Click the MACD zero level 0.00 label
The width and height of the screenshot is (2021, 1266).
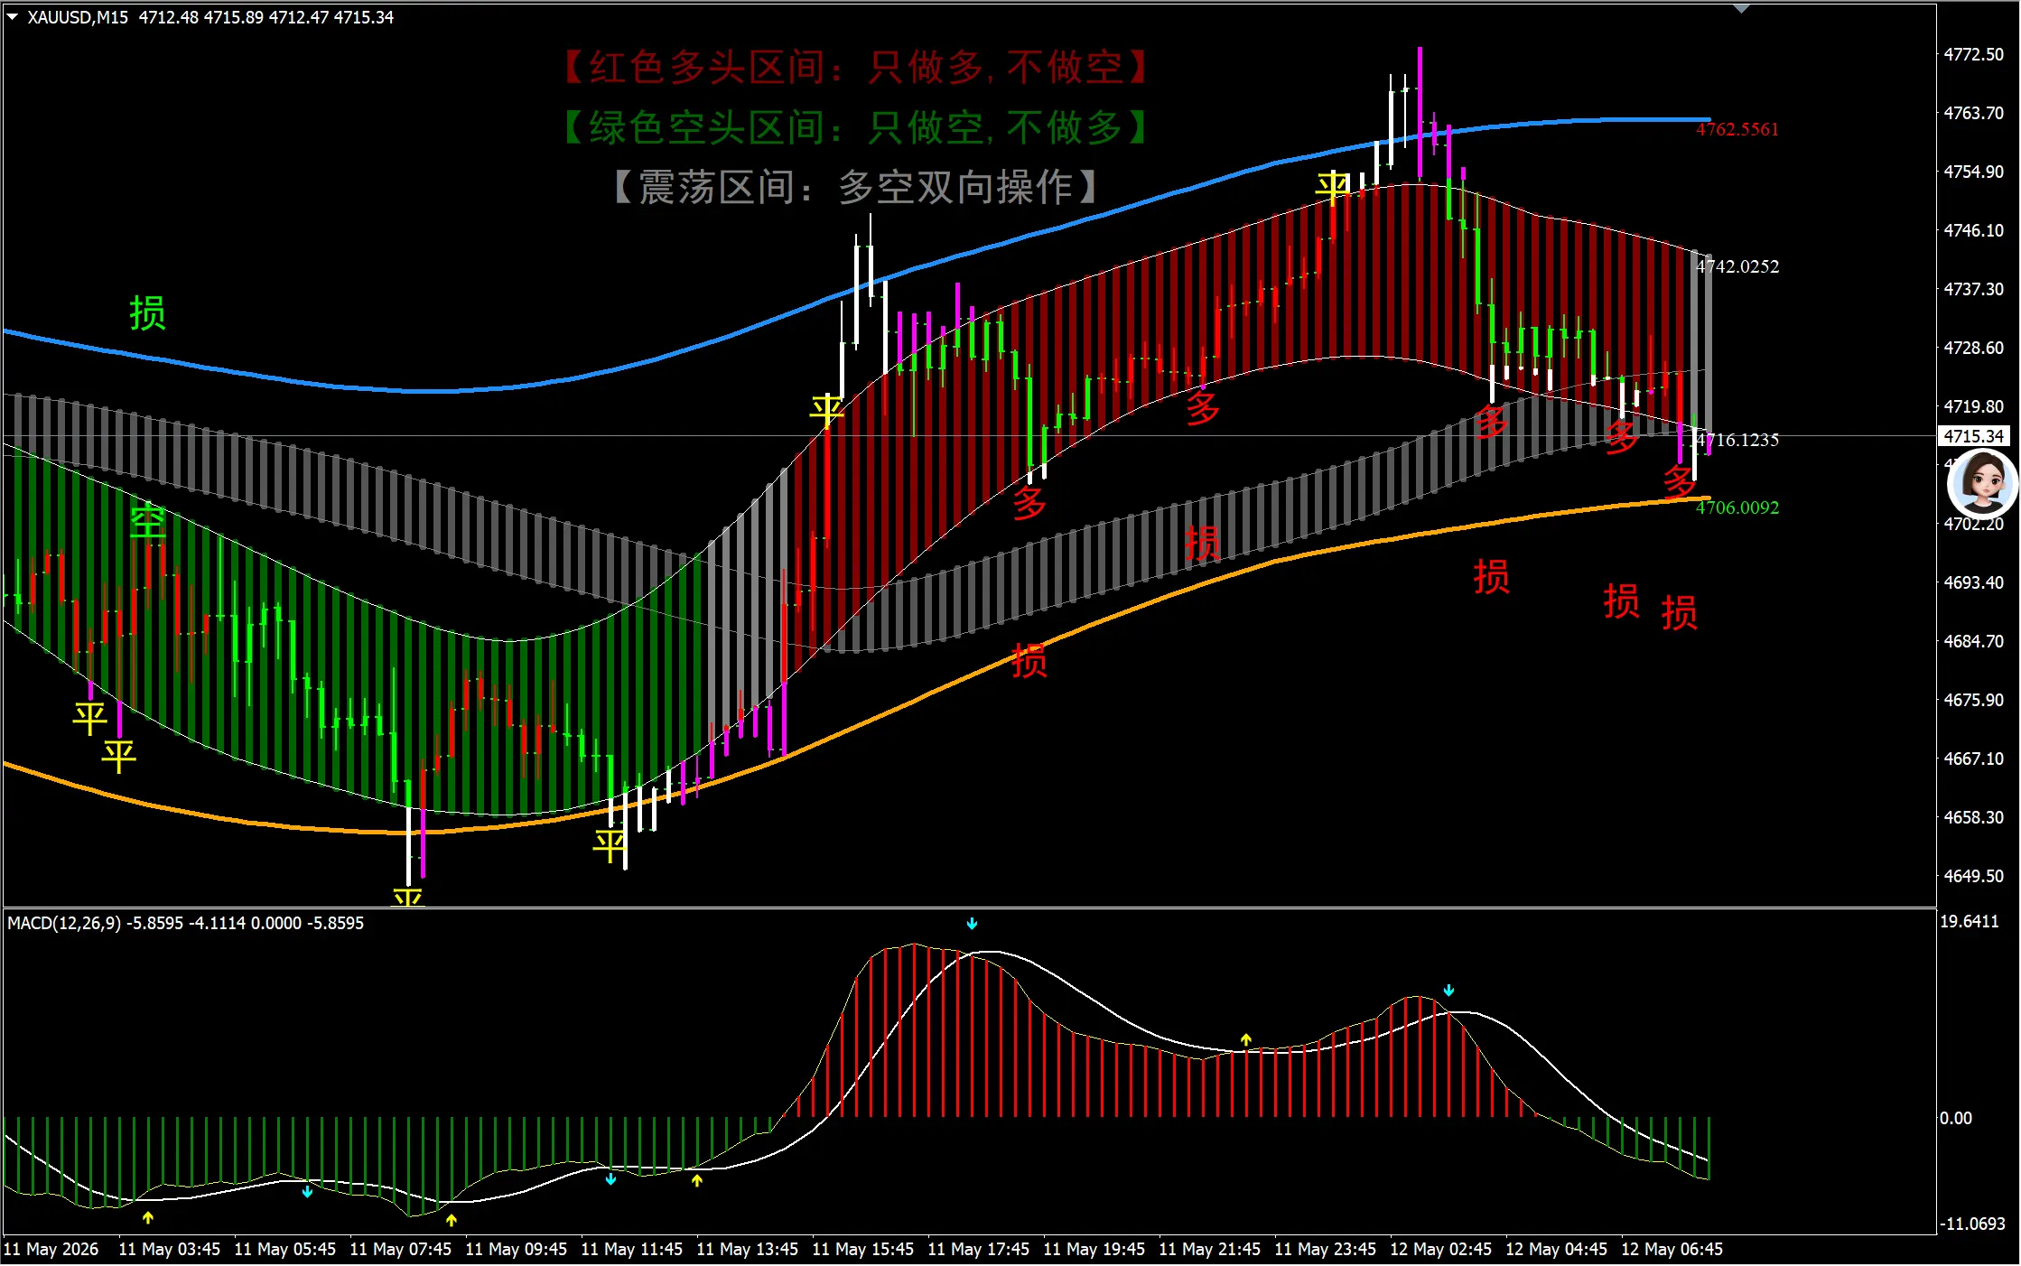tap(1956, 1118)
